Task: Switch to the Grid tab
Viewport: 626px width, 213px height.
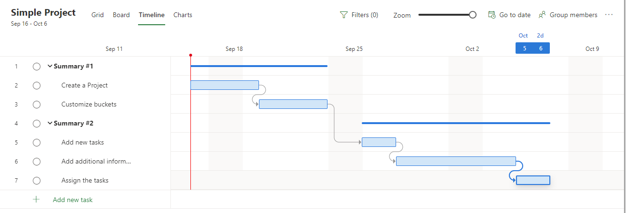Action: pos(98,15)
